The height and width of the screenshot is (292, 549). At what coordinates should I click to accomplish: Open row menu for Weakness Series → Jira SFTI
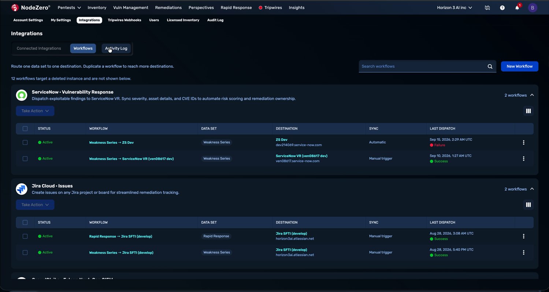tap(523, 252)
